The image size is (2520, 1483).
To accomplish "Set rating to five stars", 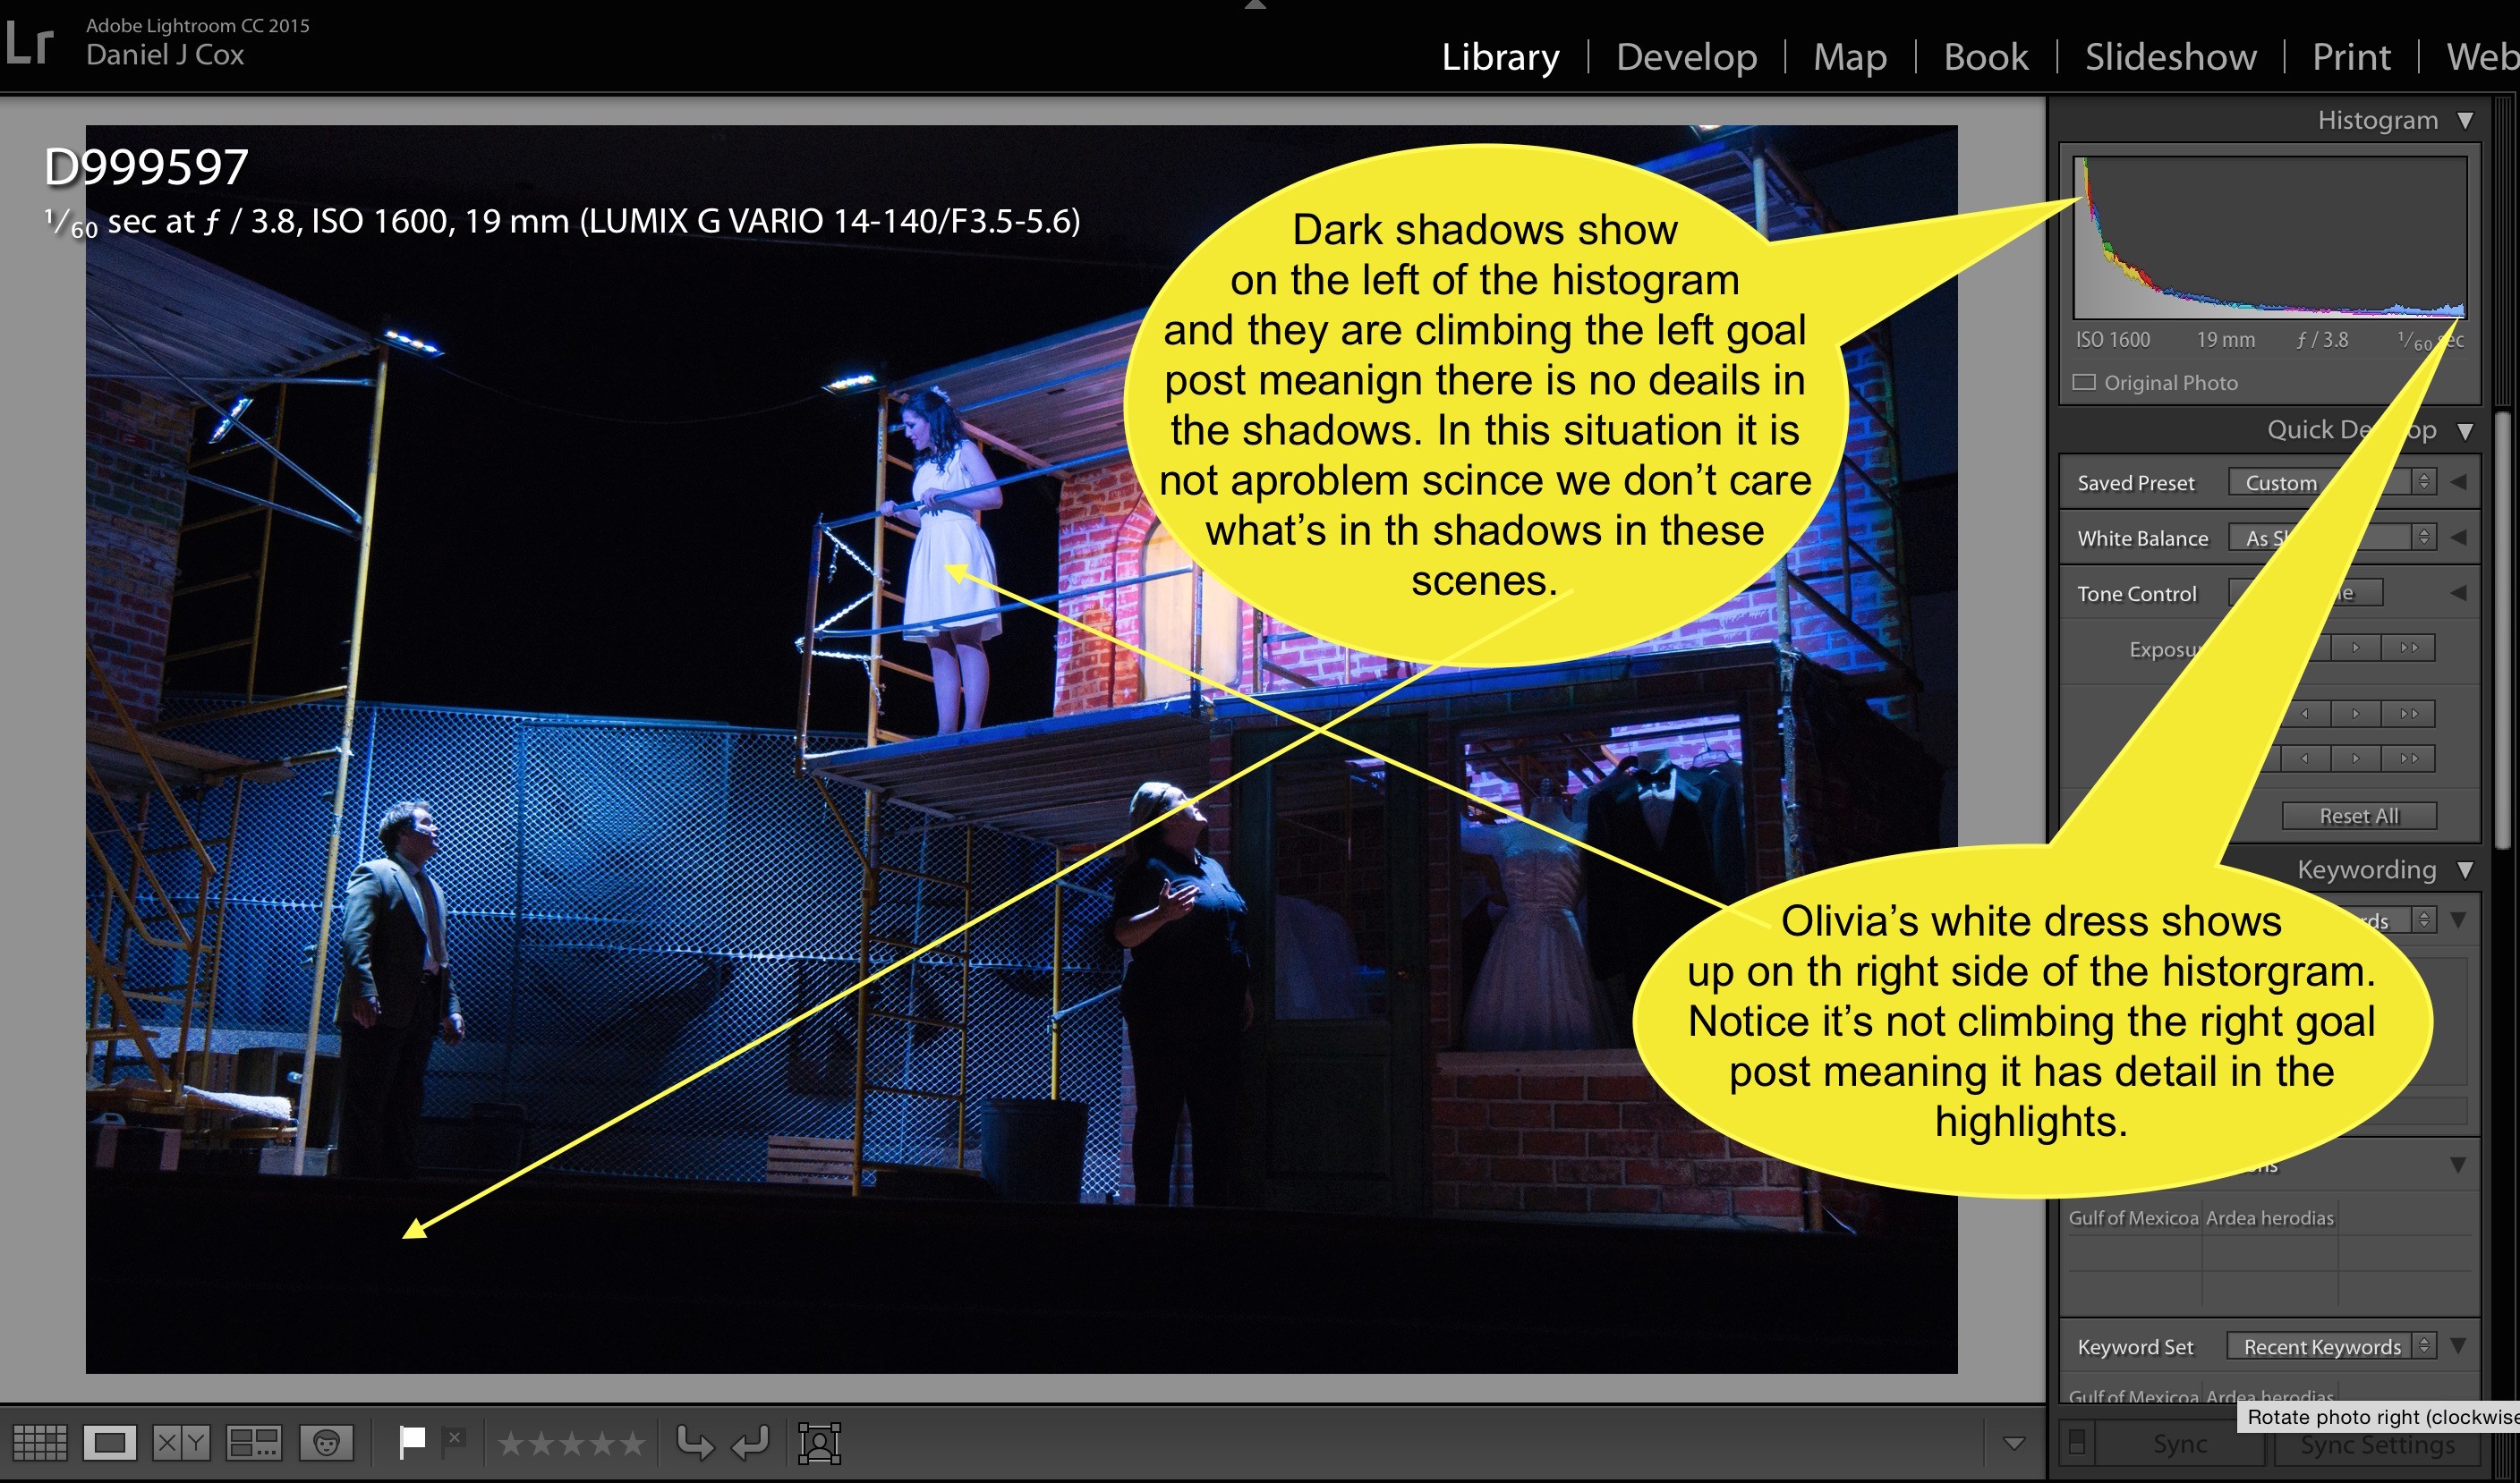I will pyautogui.click(x=632, y=1443).
